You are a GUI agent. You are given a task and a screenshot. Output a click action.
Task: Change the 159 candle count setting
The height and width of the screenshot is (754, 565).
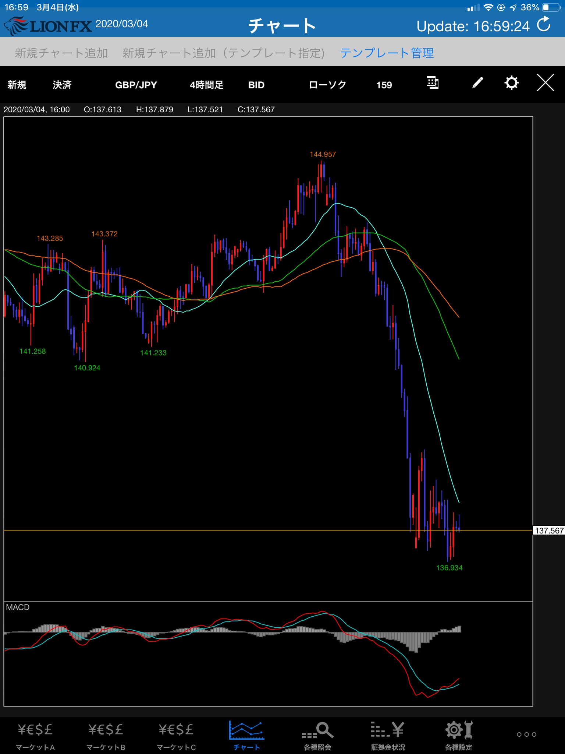384,85
